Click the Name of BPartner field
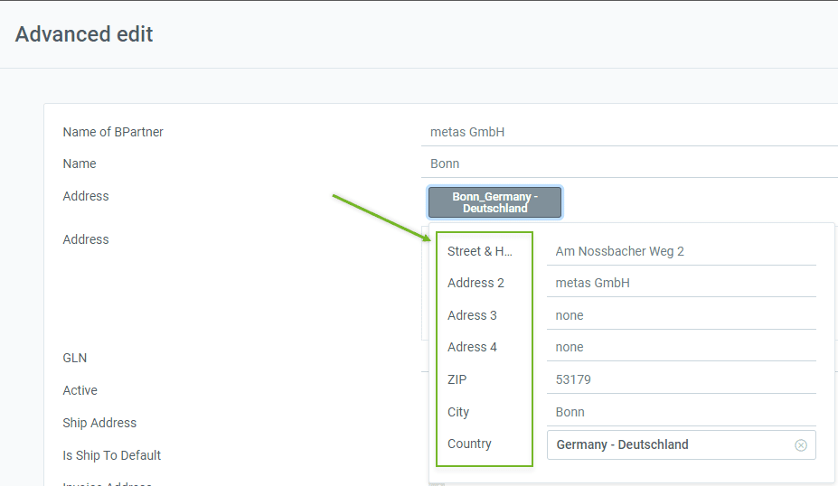The height and width of the screenshot is (486, 838). (x=629, y=132)
